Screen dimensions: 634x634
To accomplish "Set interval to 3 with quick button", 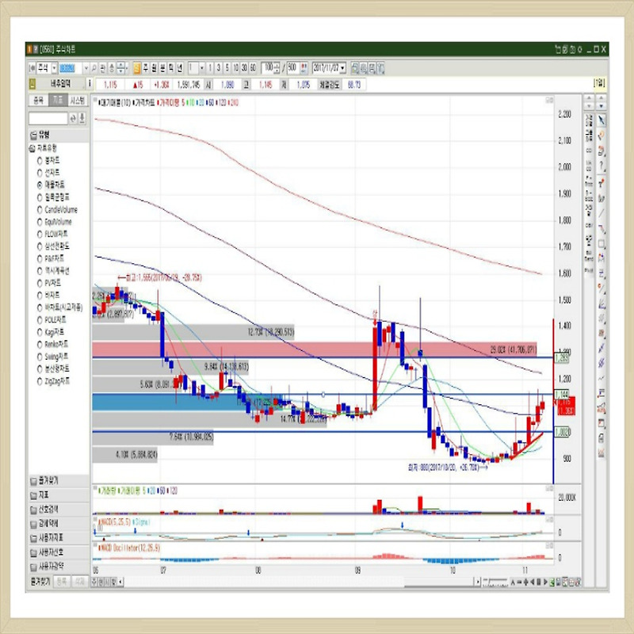I will (x=219, y=68).
